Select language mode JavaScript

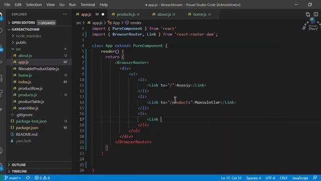coord(300,178)
